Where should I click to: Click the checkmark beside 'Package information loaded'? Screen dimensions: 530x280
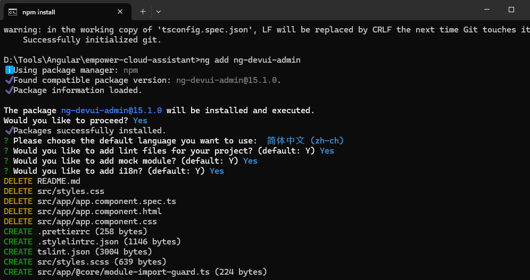8,90
